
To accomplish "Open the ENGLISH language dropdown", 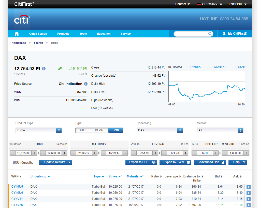I will point(238,4).
